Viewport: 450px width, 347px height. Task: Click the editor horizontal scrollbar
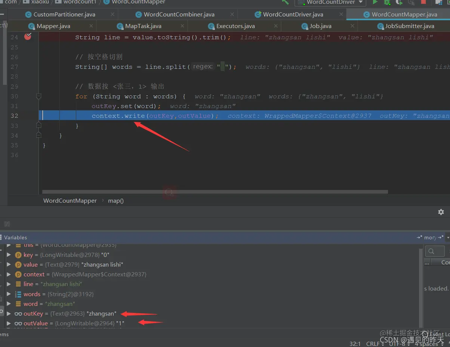[x=215, y=192]
